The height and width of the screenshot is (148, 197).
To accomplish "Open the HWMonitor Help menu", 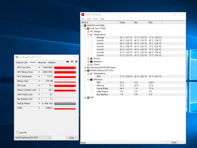I will coord(102,19).
